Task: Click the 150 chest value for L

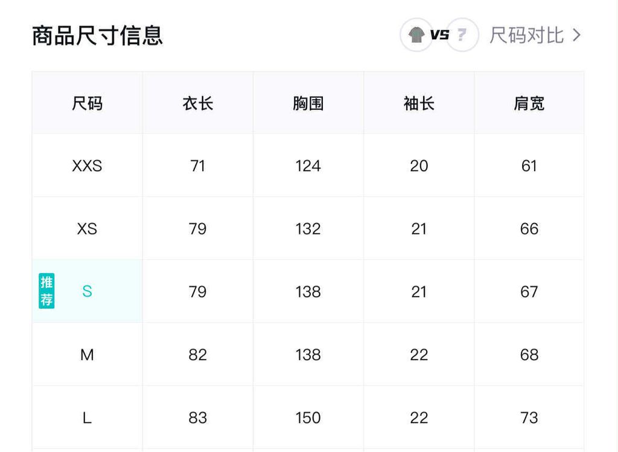Action: point(308,418)
